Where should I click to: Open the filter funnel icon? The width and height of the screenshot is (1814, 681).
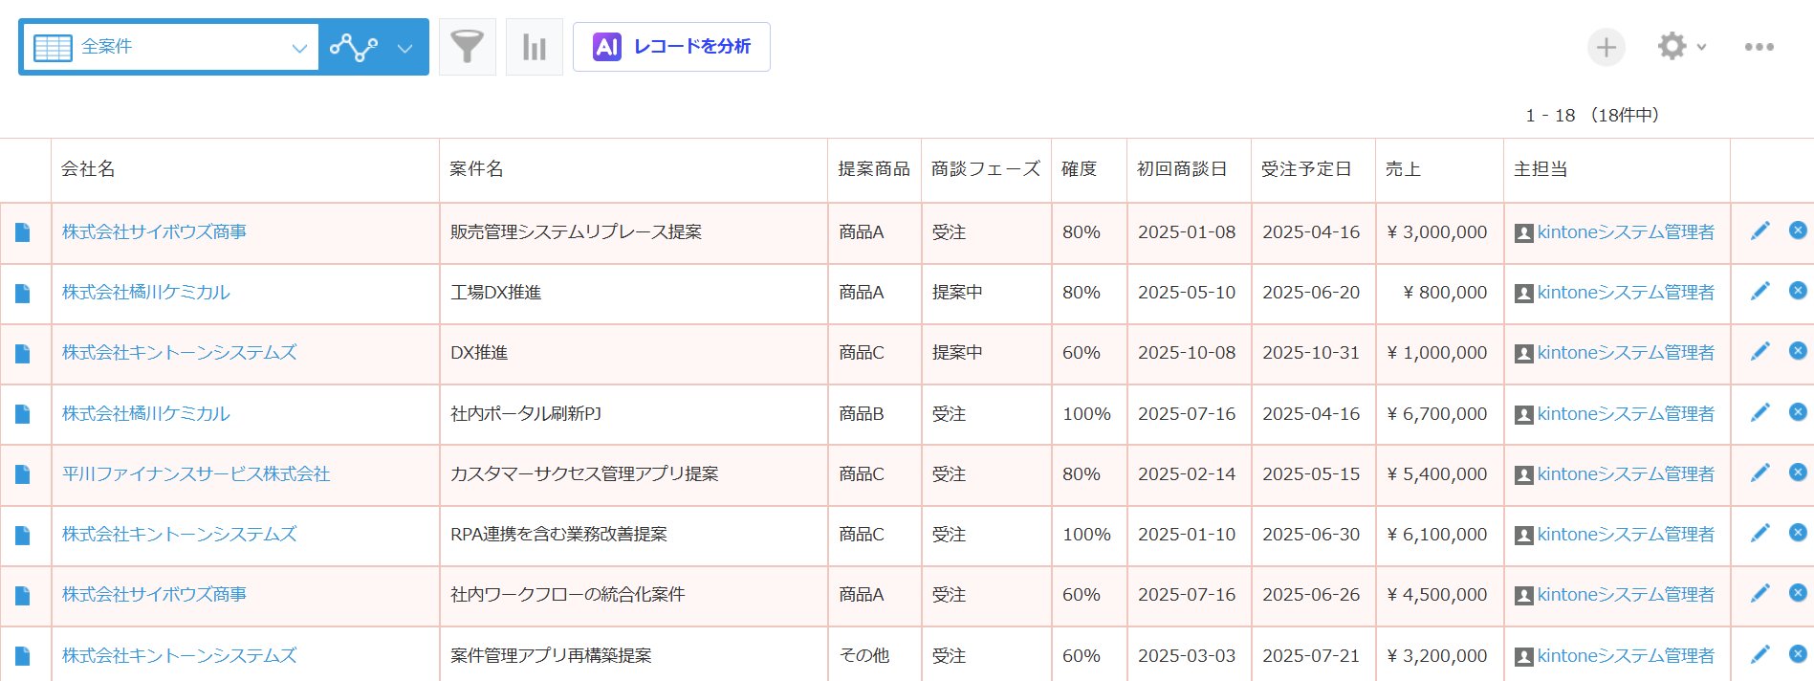coord(467,47)
